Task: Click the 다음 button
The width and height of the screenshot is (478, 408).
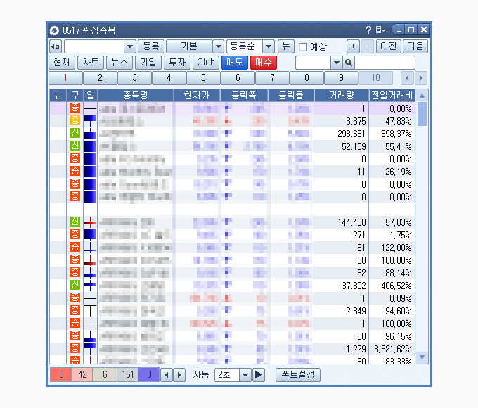Action: point(415,46)
